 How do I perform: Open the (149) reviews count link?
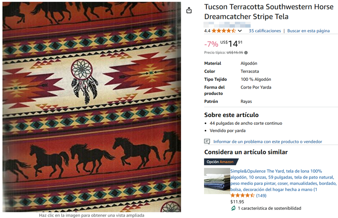pos(261,196)
